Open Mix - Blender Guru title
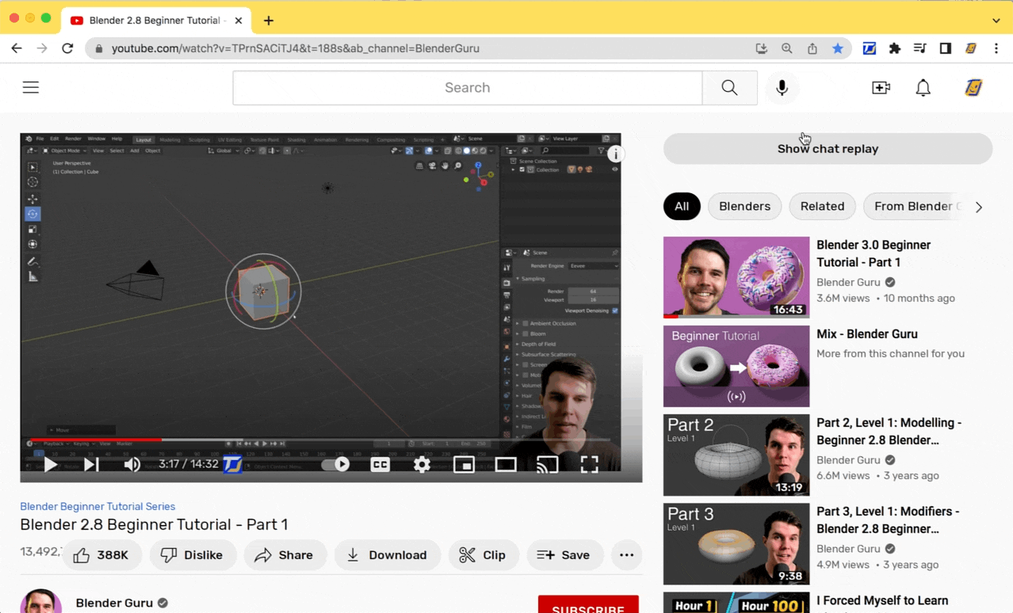The width and height of the screenshot is (1013, 613). [x=867, y=334]
